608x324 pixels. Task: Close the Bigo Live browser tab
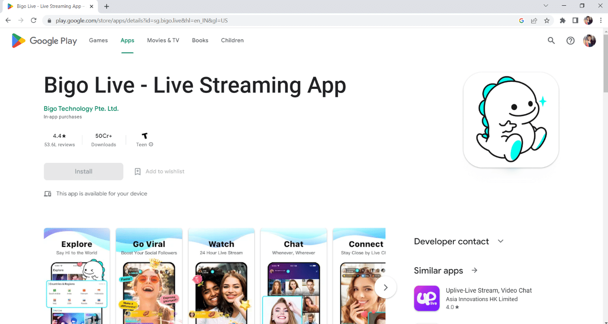(92, 6)
